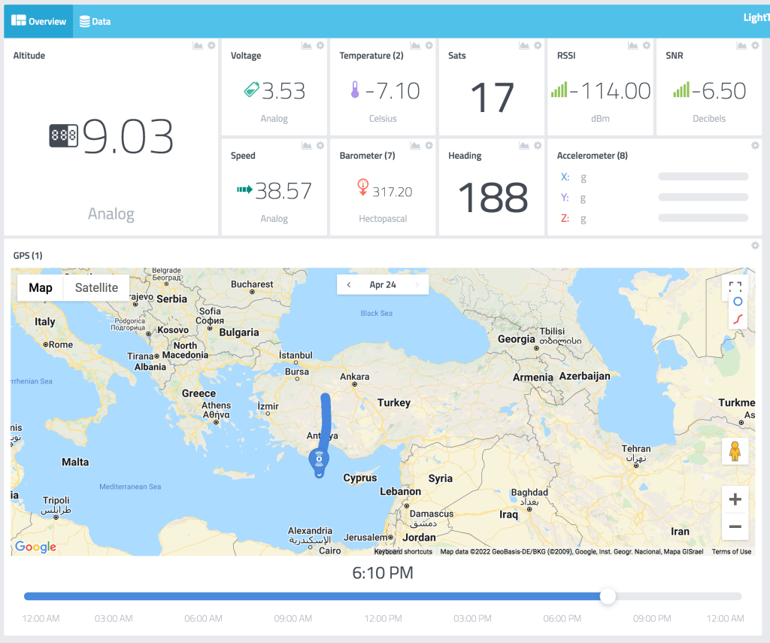Toggle the circle marker display on map

[737, 302]
